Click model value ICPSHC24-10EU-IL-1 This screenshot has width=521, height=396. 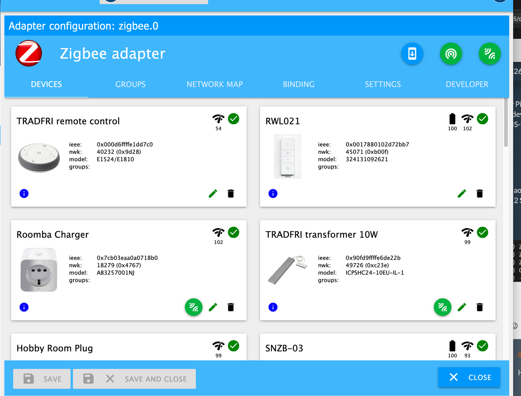[375, 273]
